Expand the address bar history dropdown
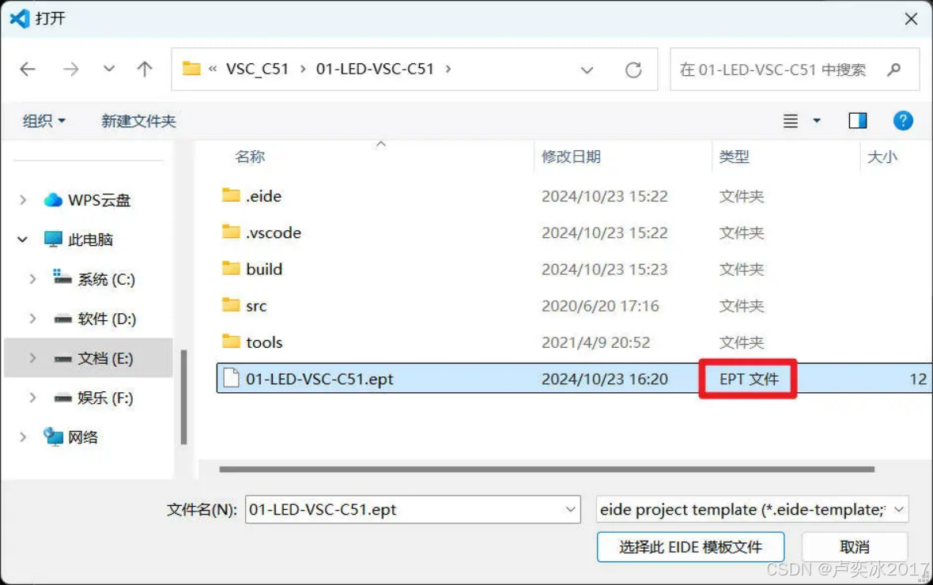 click(587, 70)
